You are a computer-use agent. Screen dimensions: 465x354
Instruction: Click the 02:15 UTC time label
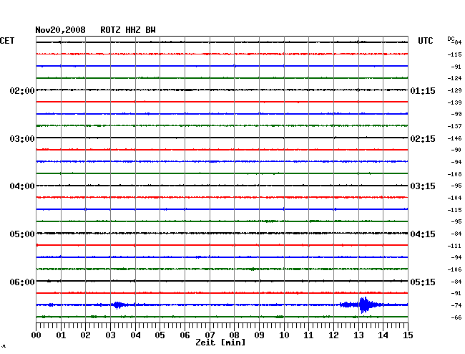tap(423, 139)
